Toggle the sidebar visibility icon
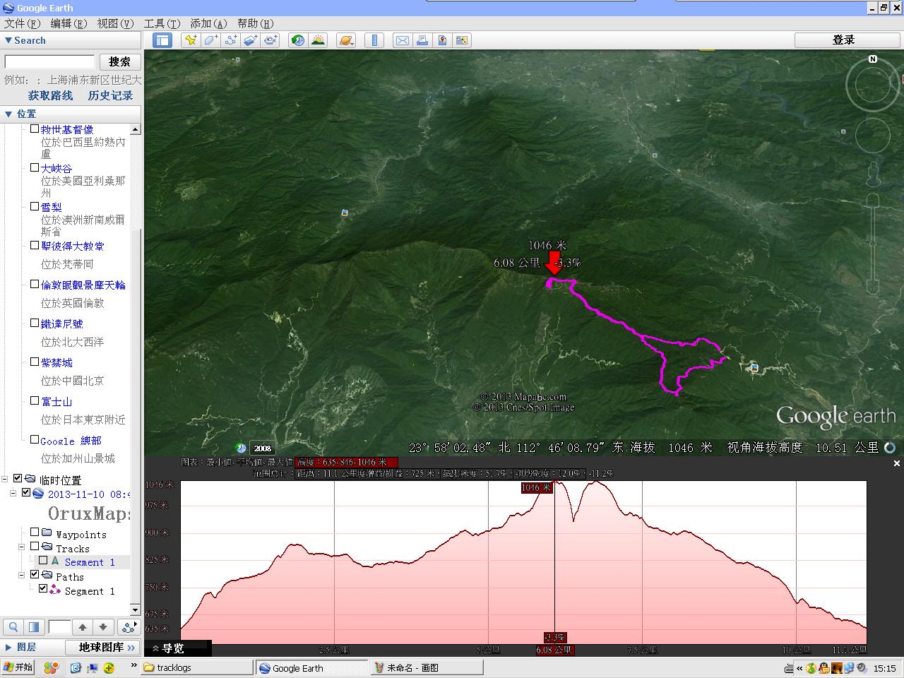This screenshot has width=904, height=678. pyautogui.click(x=162, y=40)
